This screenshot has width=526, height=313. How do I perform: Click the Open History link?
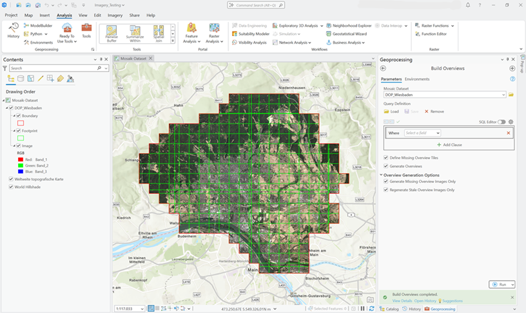pos(425,301)
